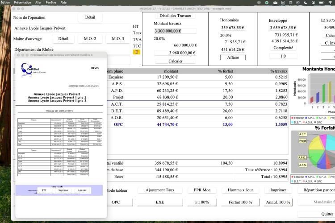Select the A.P.D. forfait value 17,50

(x=228, y=91)
